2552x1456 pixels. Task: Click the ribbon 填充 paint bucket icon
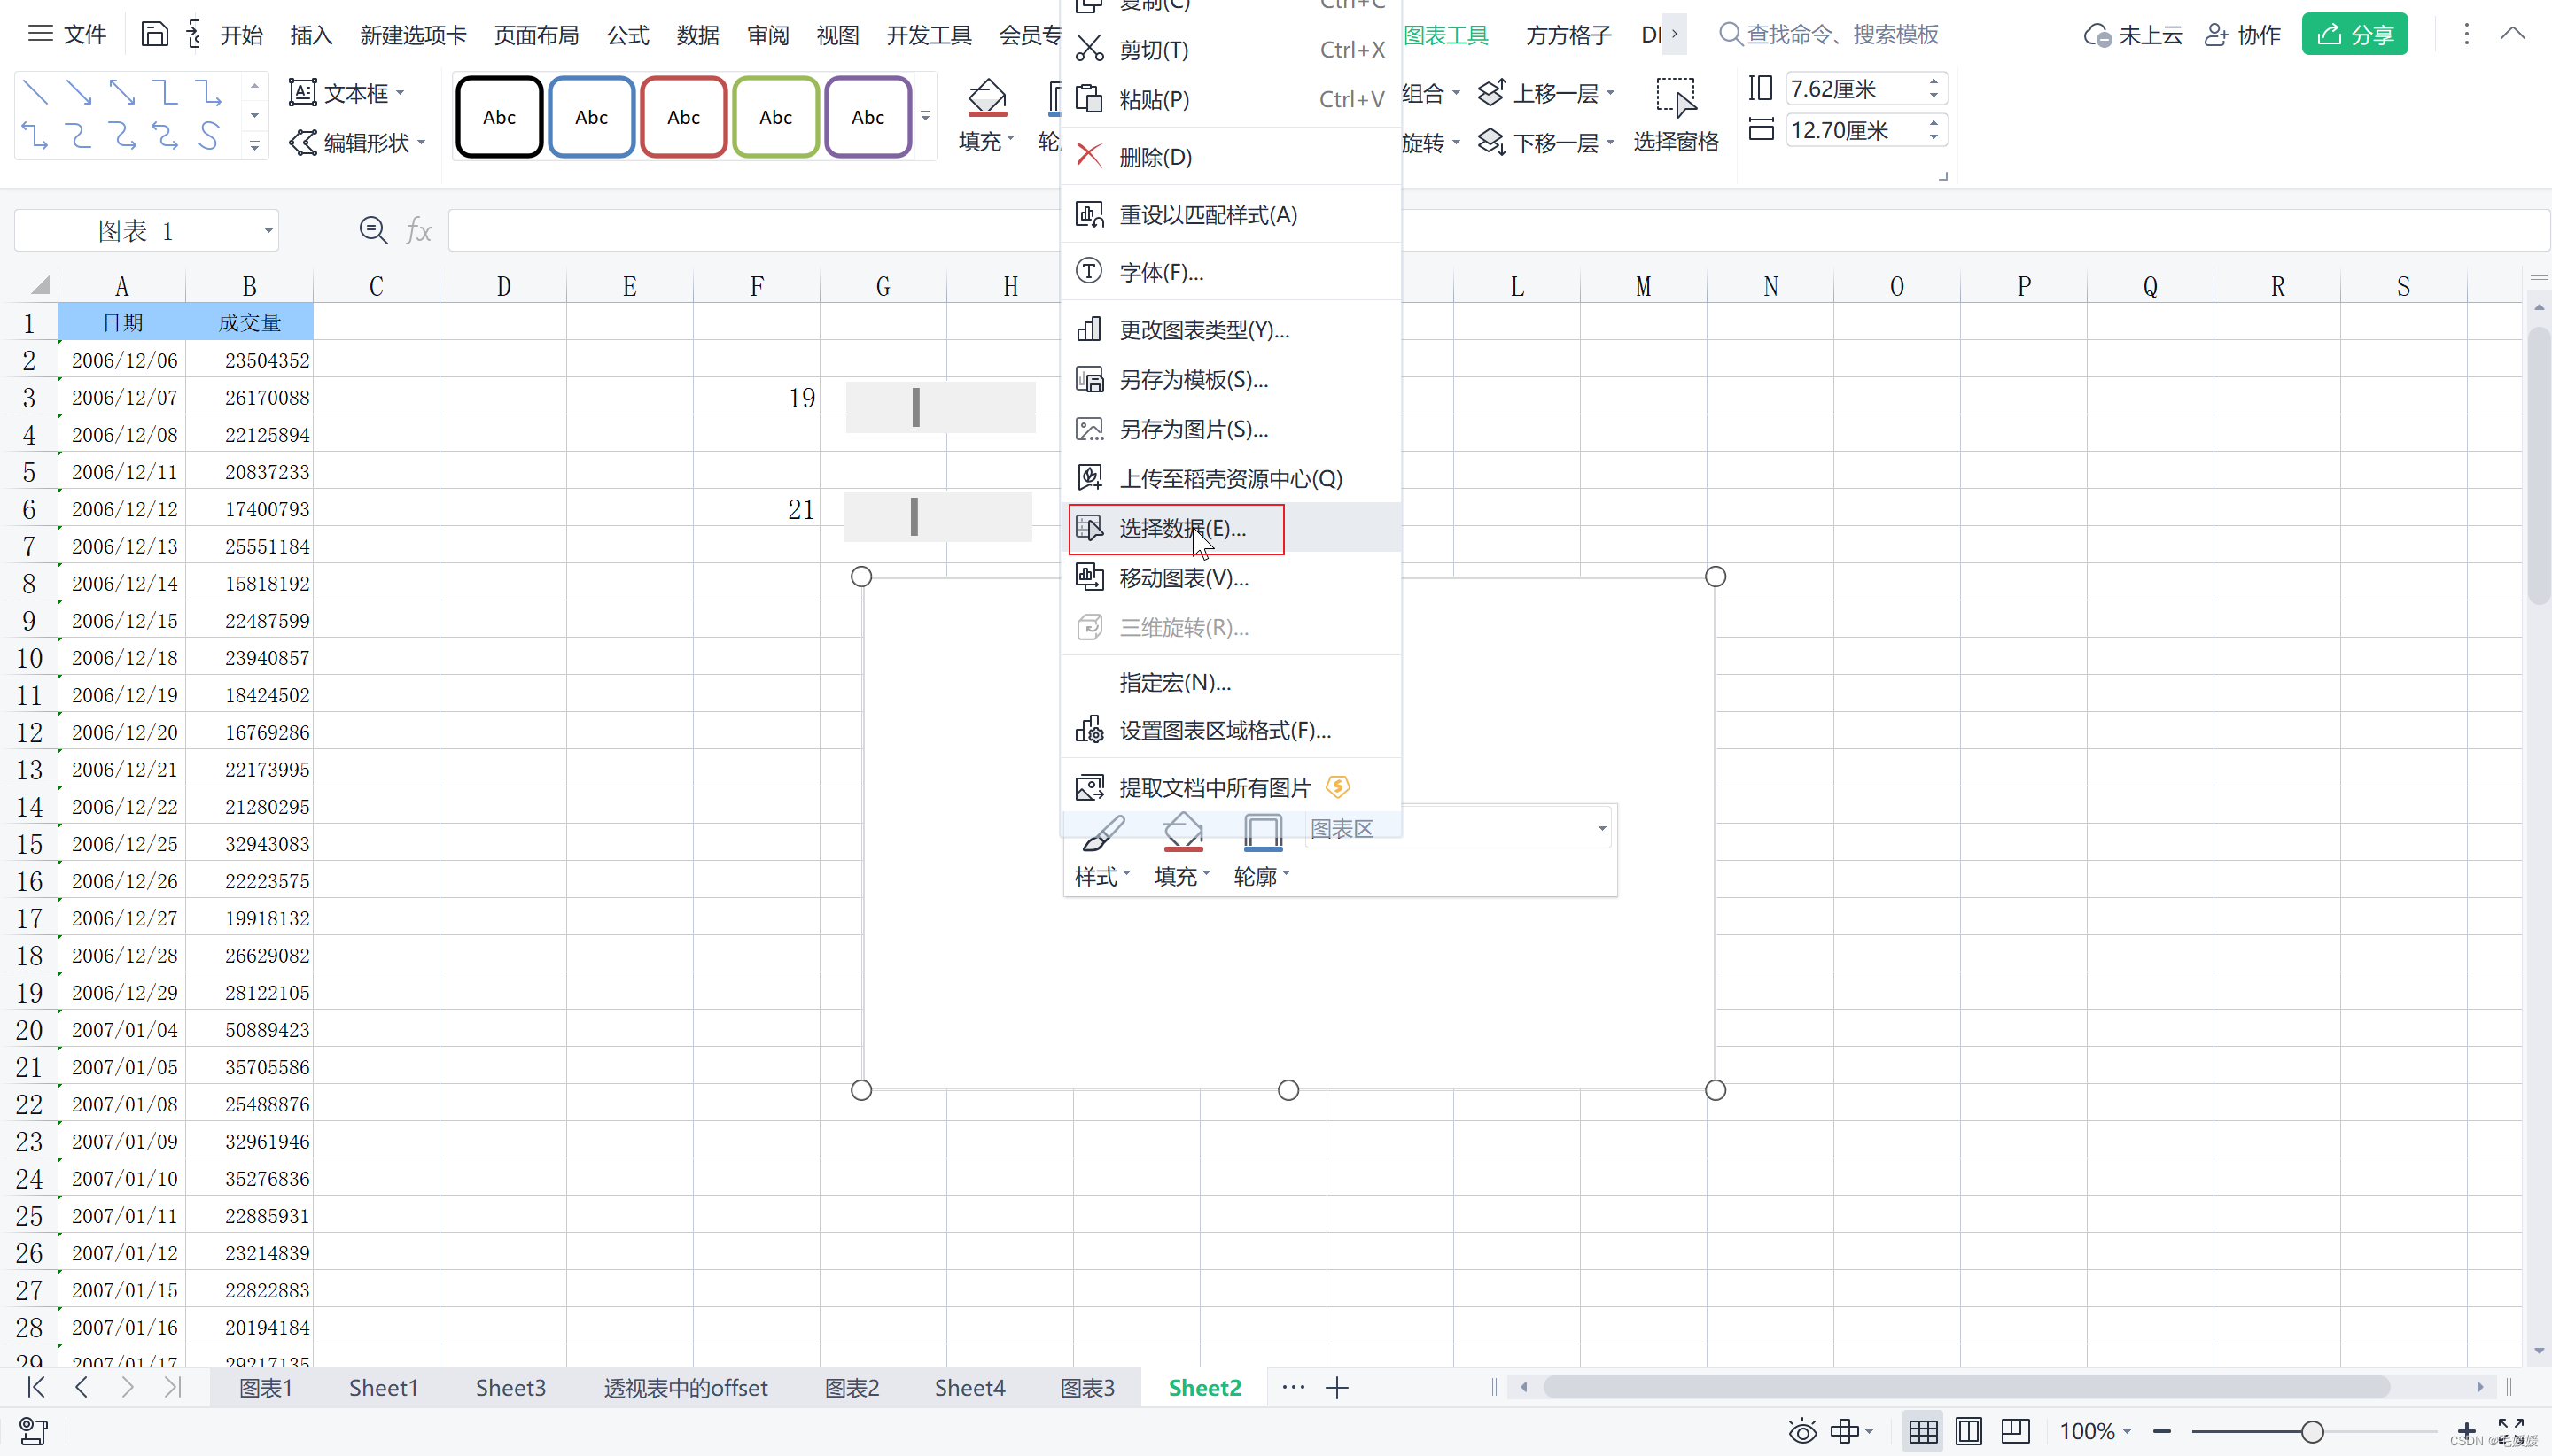click(x=986, y=98)
